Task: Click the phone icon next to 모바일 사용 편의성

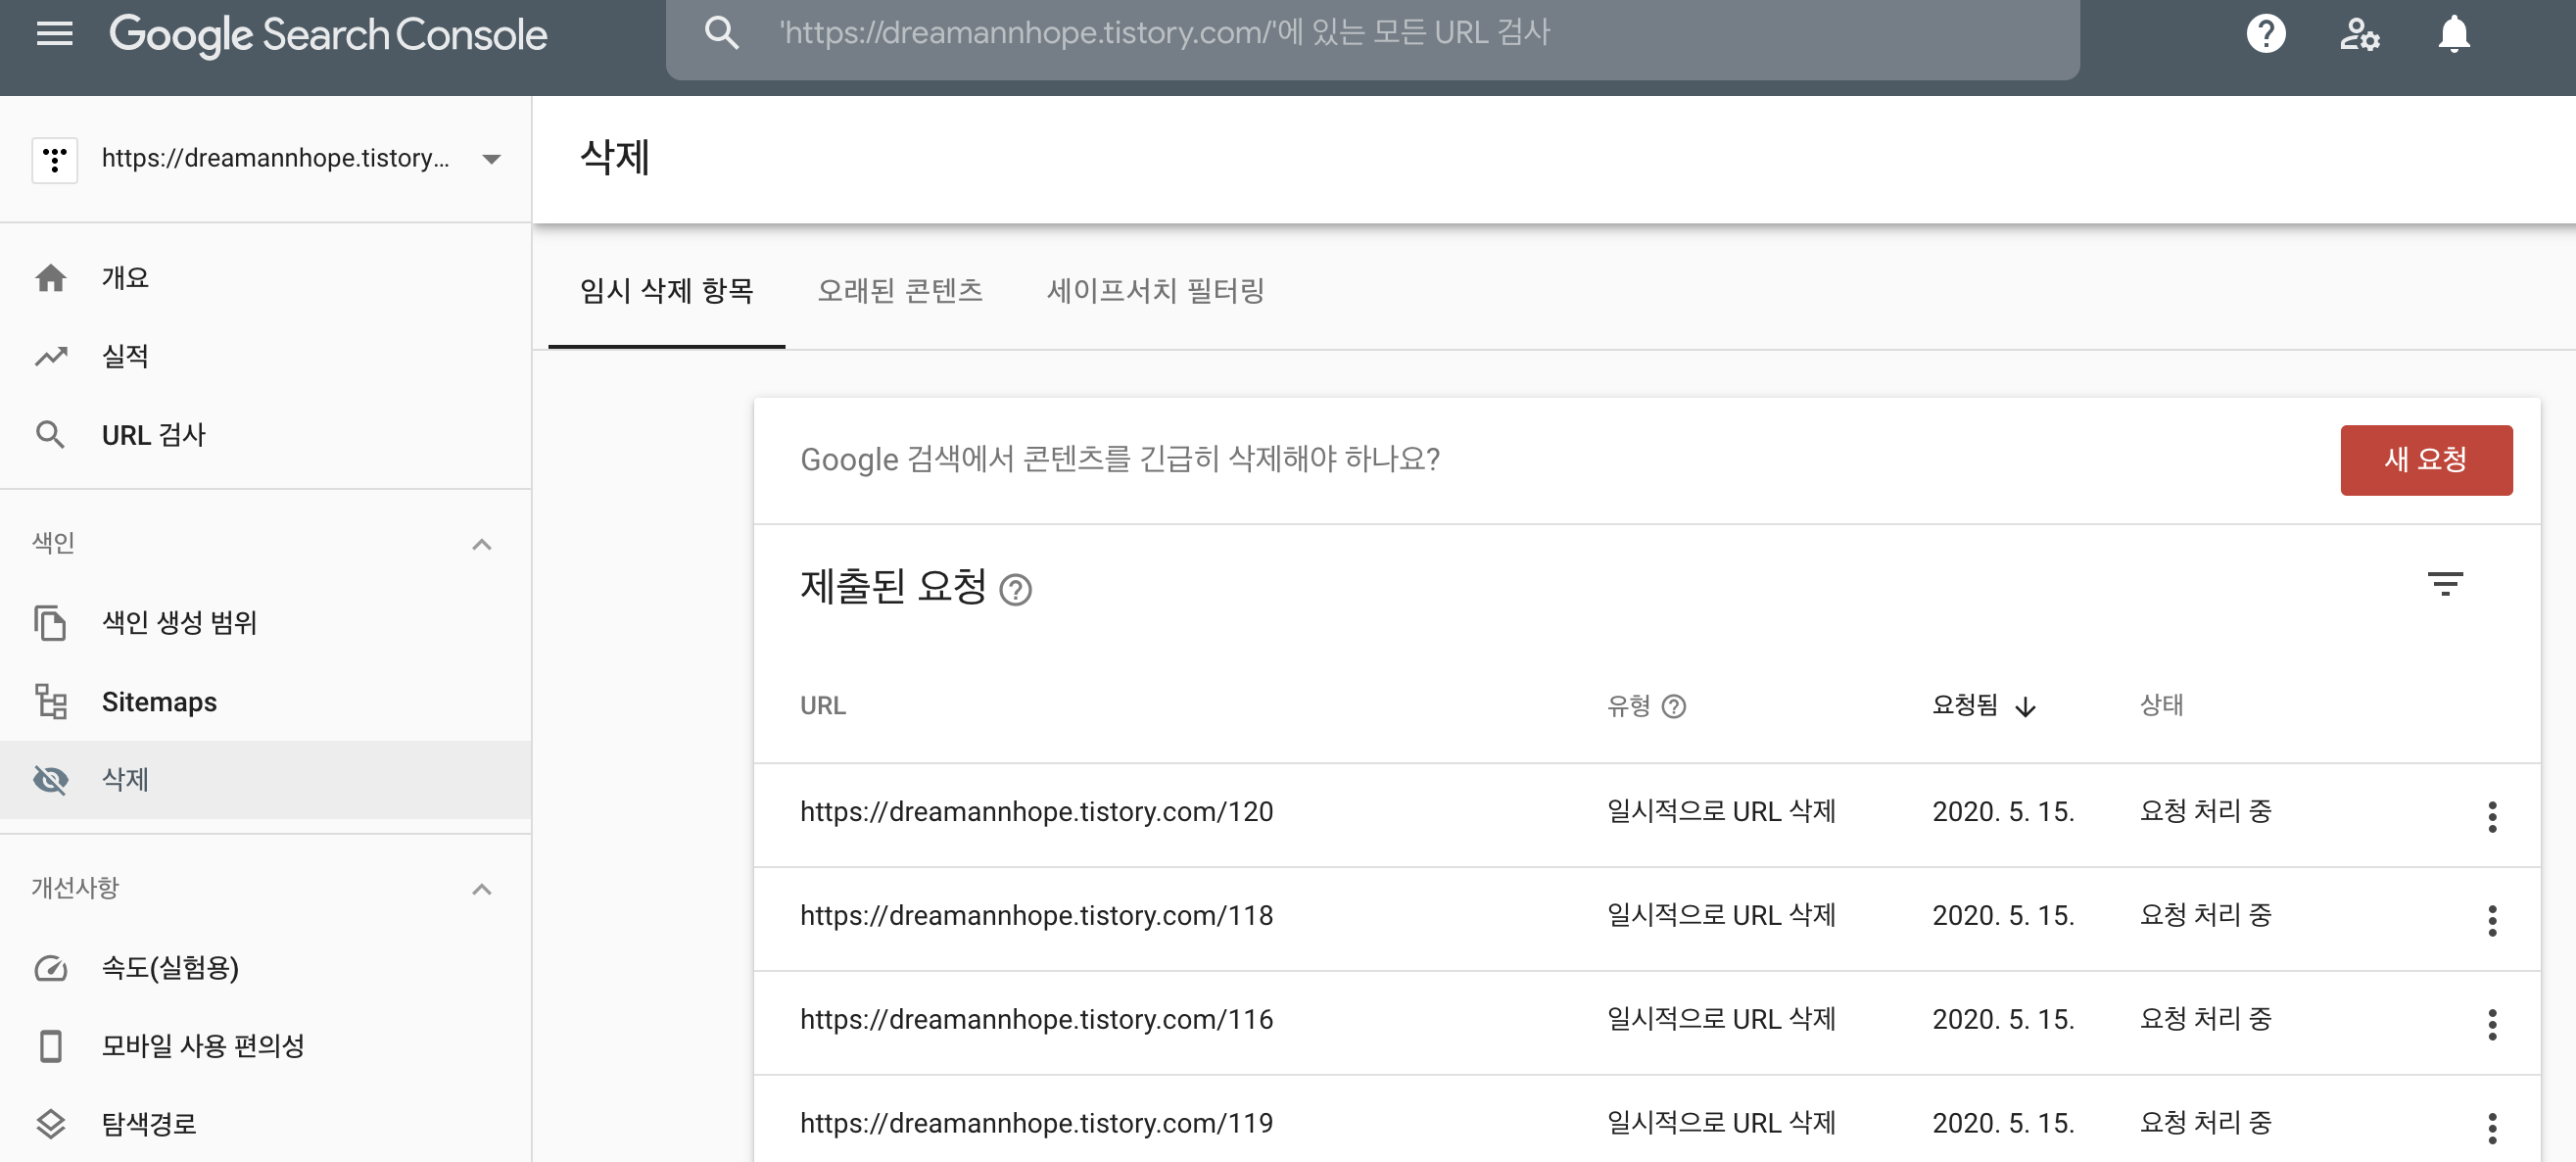Action: [x=50, y=1045]
